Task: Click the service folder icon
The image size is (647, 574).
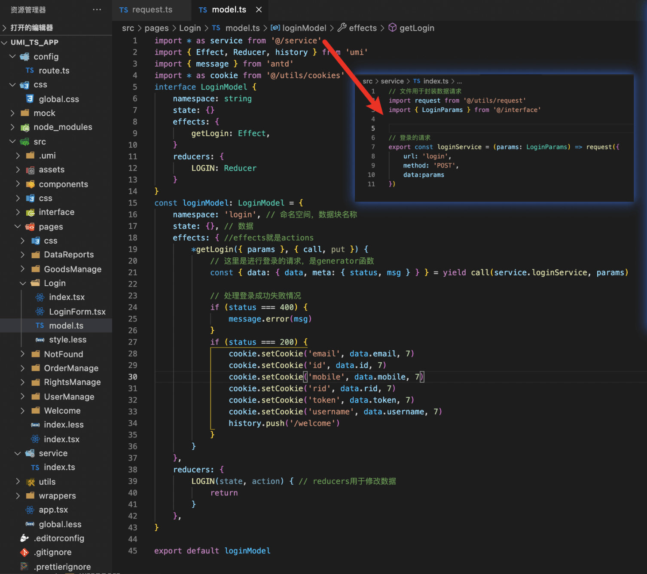Action: tap(30, 453)
